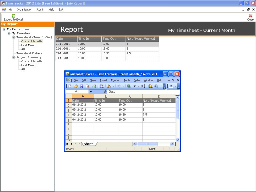
Task: Click Excel vertical scrollbar down arrow
Action: click(x=178, y=140)
